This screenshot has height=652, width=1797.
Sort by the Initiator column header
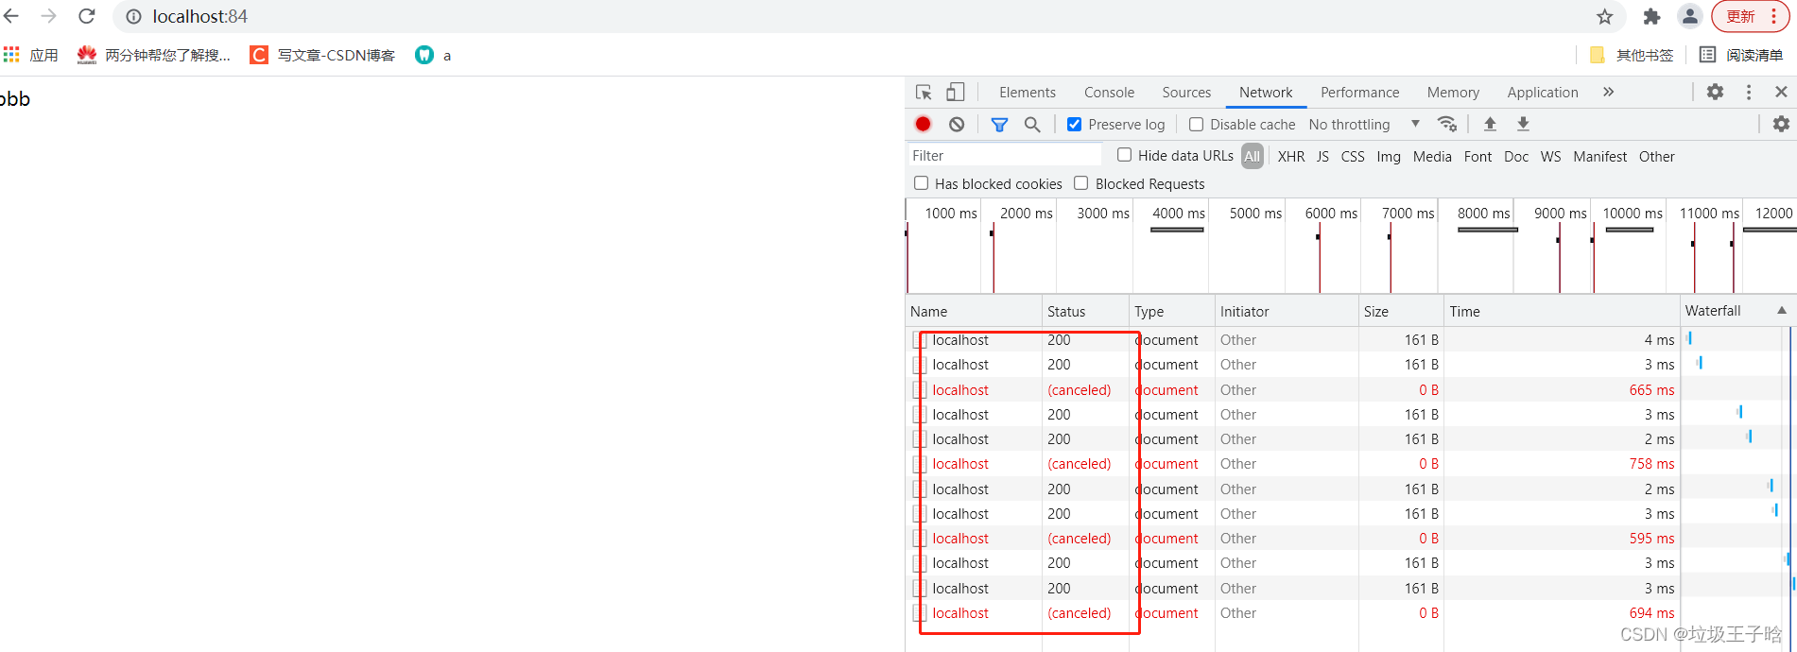pos(1287,311)
